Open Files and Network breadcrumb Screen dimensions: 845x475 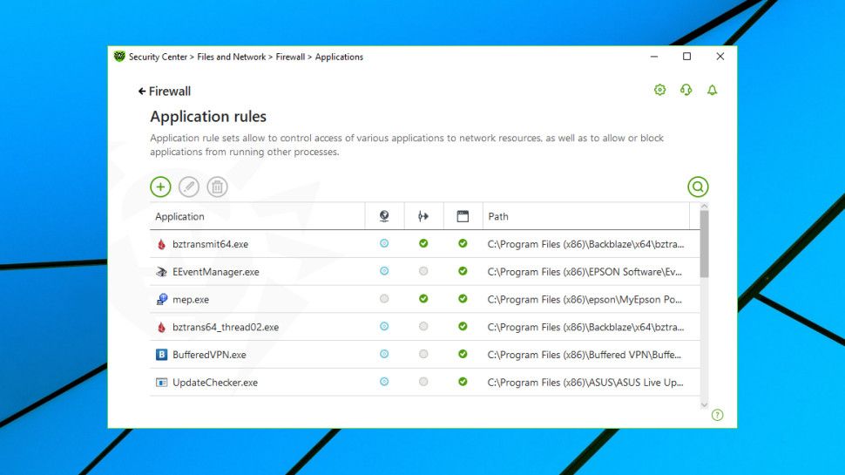point(229,57)
